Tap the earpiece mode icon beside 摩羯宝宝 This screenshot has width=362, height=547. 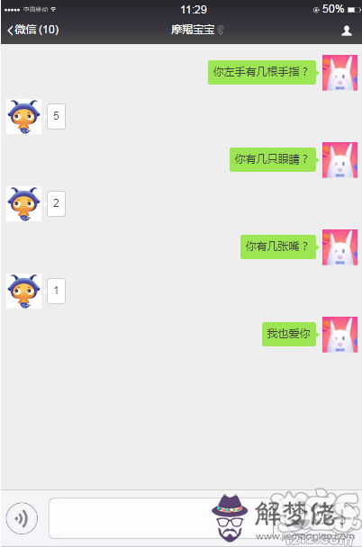221,31
